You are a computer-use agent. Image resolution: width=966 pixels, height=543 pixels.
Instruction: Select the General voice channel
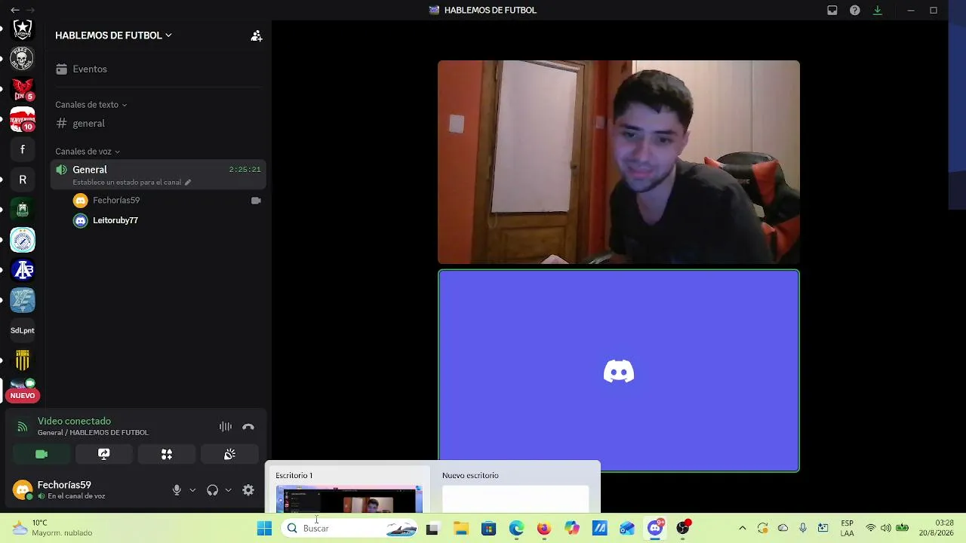click(158, 174)
